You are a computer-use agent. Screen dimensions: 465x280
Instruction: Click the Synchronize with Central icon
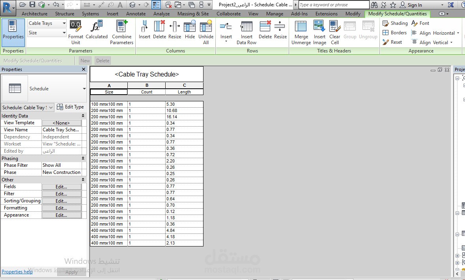point(42,5)
